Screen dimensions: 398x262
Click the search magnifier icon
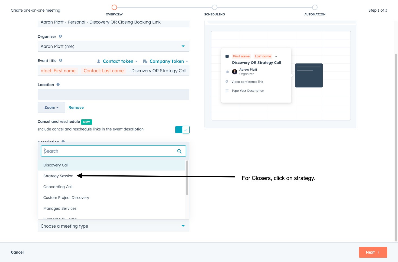coord(179,151)
